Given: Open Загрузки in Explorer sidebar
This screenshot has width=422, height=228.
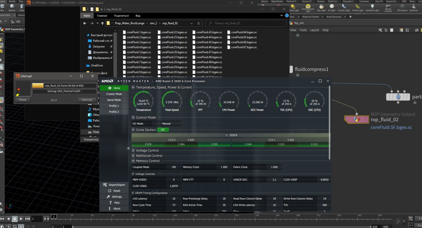Looking at the screenshot, I should (98, 47).
